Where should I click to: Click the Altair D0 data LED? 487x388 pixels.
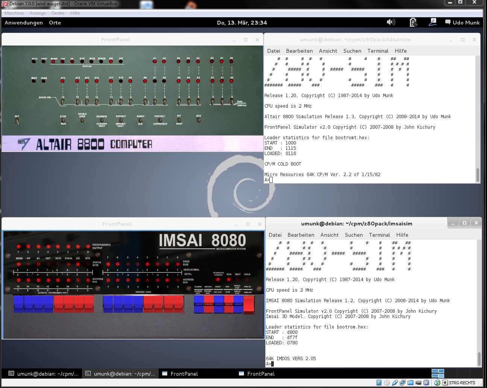231,62
